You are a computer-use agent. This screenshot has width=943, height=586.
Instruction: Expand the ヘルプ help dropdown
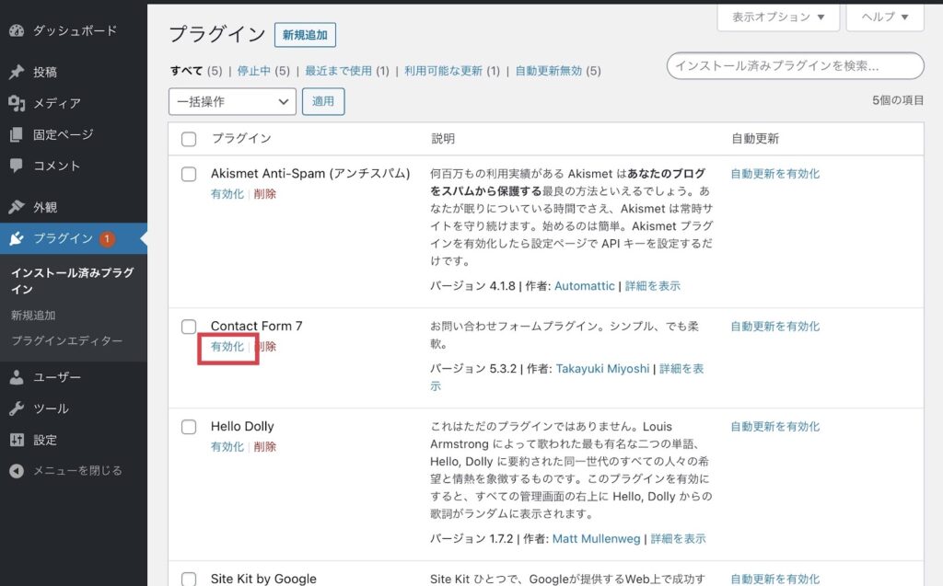[885, 17]
